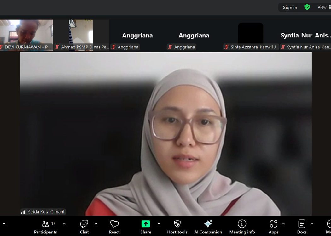Expand the Chat options arrow
The width and height of the screenshot is (331, 236).
(96, 224)
